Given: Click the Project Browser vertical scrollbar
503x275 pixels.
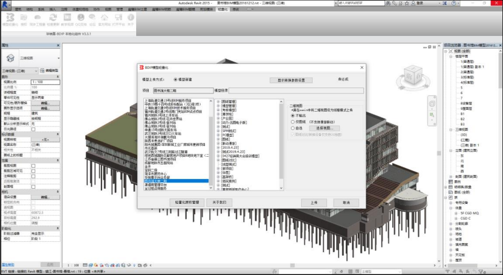Looking at the screenshot, I should pos(500,156).
